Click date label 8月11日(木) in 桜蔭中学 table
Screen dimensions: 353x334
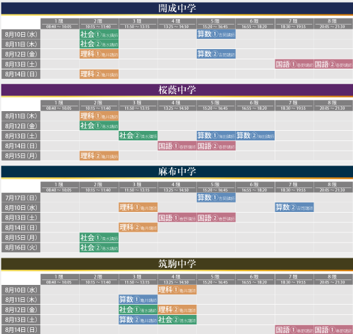coord(21,116)
